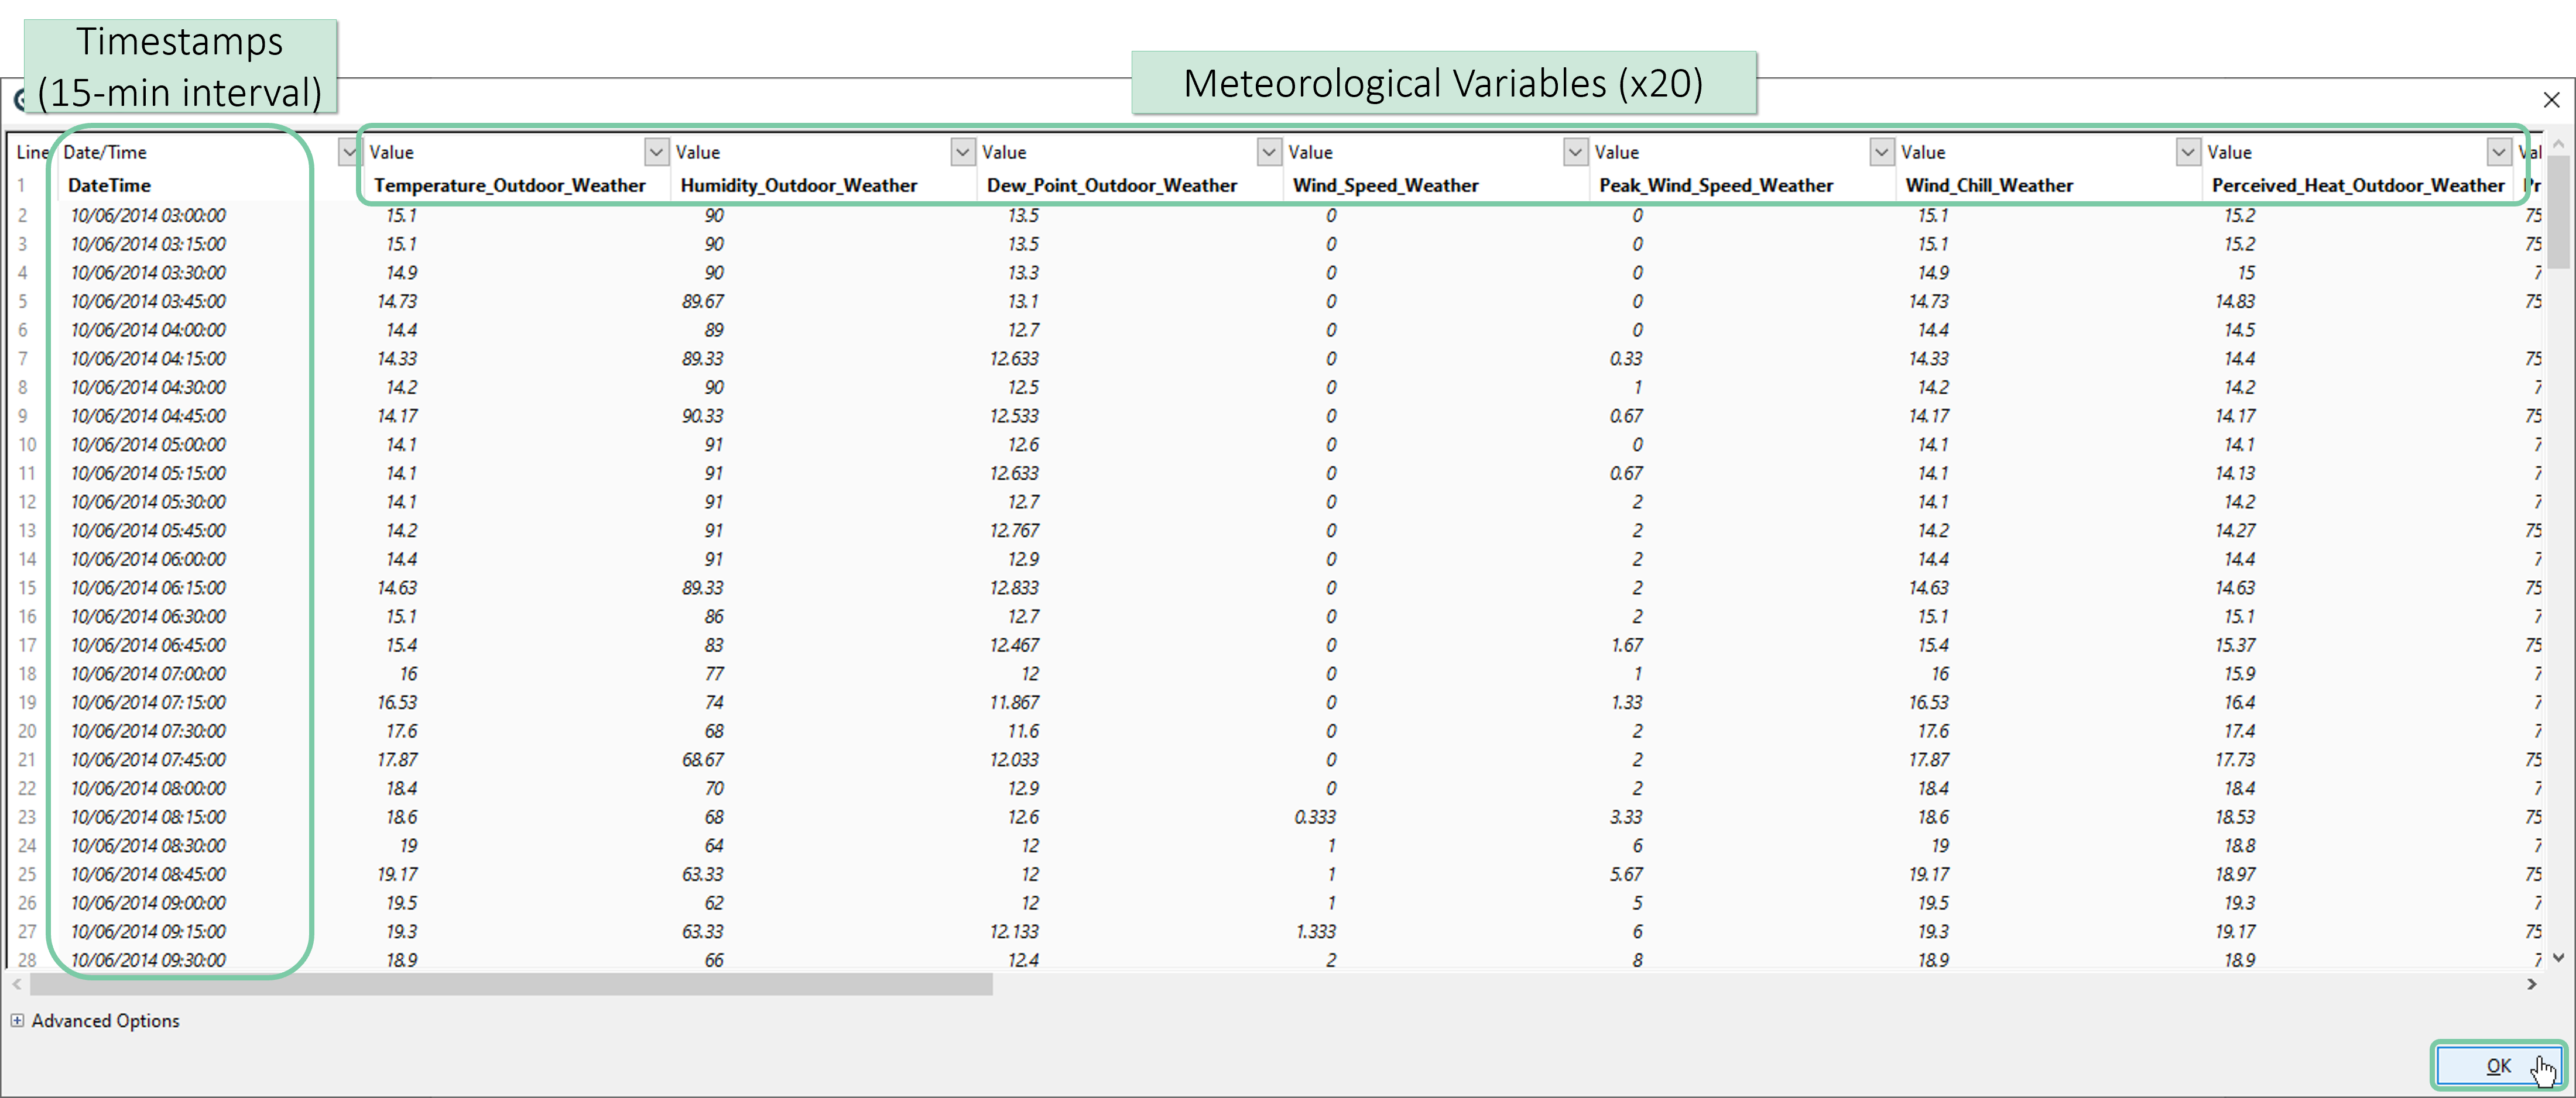Click humidity value 89.67
Viewport: 2576px width, 1098px height.
[703, 302]
